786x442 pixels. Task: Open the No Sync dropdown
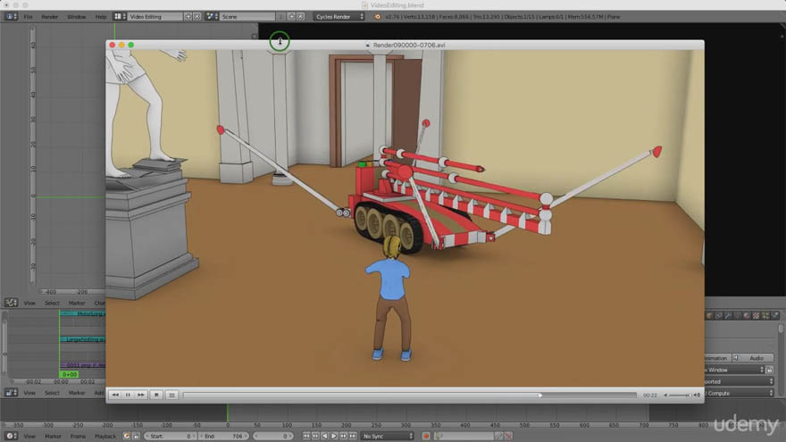(x=388, y=436)
